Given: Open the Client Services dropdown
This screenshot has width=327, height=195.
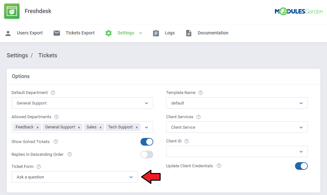Looking at the screenshot, I should click(x=237, y=127).
